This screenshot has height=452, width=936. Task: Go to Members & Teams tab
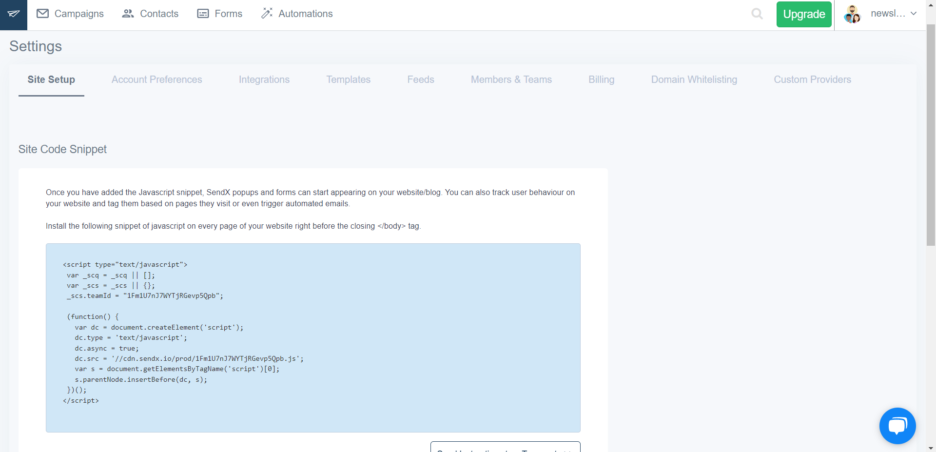pos(511,80)
